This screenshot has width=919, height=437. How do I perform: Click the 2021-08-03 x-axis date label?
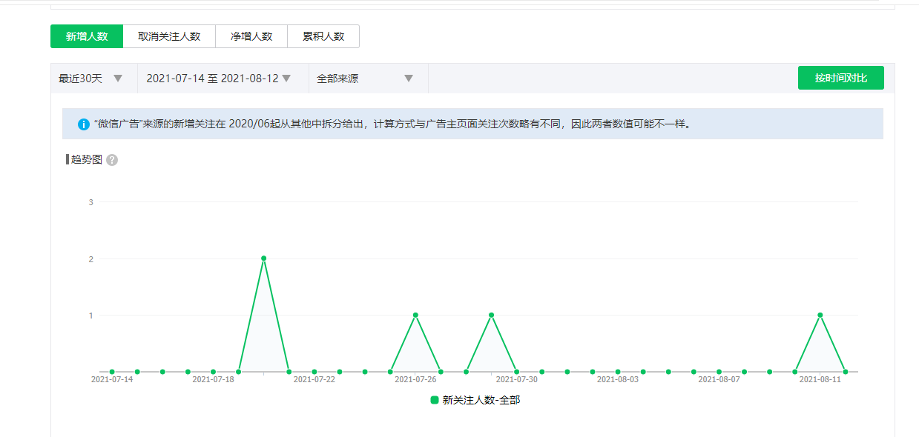click(617, 380)
